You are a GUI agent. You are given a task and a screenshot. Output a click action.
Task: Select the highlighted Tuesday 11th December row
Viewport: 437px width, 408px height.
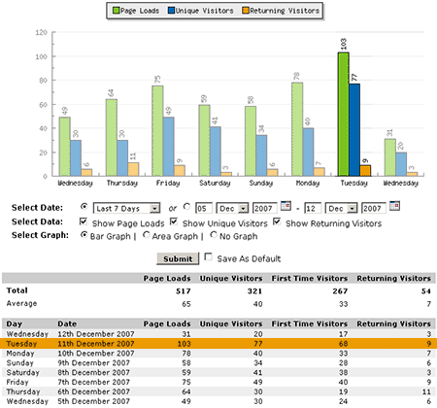point(218,344)
